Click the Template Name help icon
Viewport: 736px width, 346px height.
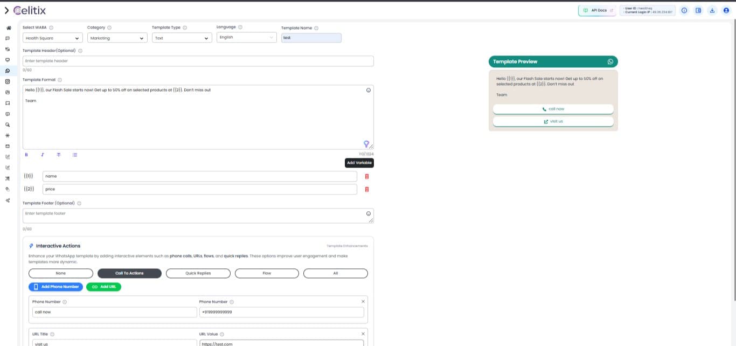pos(316,28)
